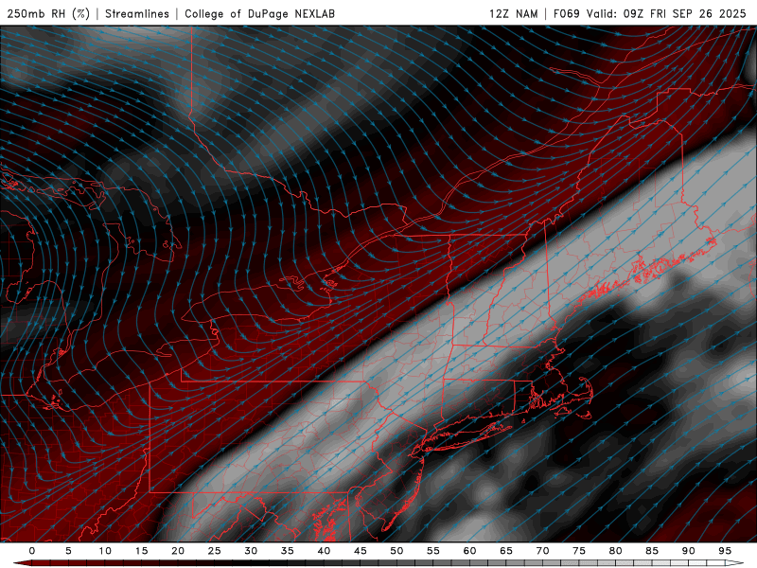This screenshot has width=757, height=568.
Task: Click the 95 value on color scale
Action: coord(725,551)
